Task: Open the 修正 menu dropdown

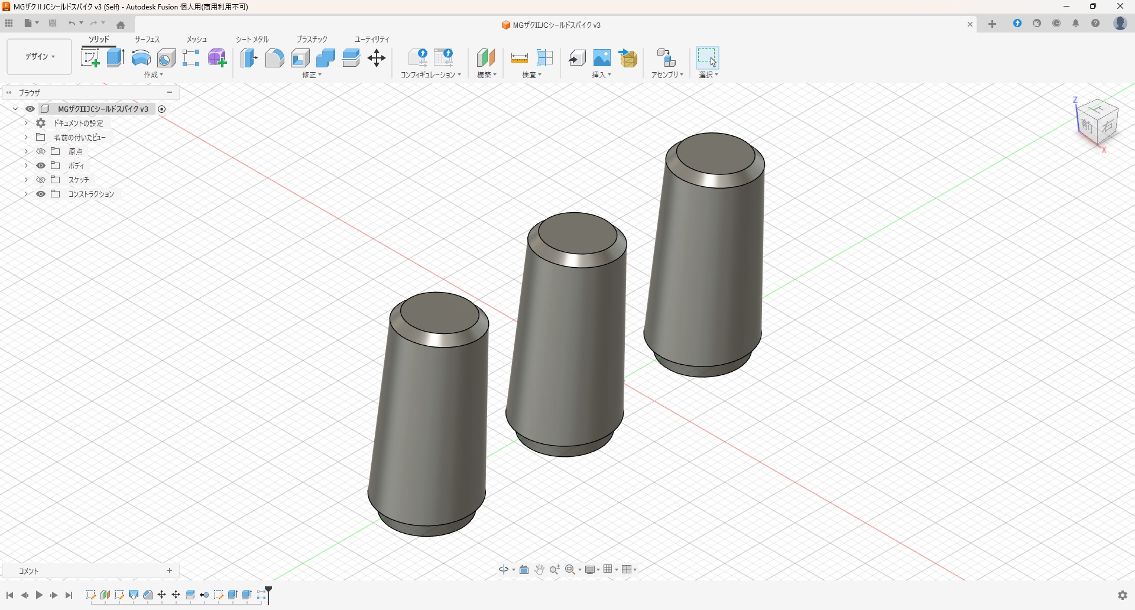Action: tap(312, 75)
